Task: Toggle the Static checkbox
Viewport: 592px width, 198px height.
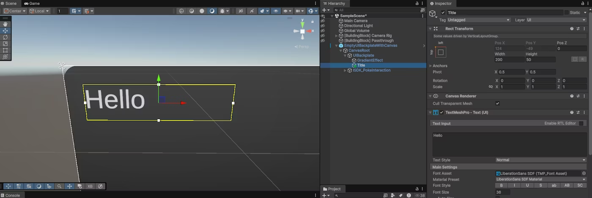Action: tap(567, 13)
